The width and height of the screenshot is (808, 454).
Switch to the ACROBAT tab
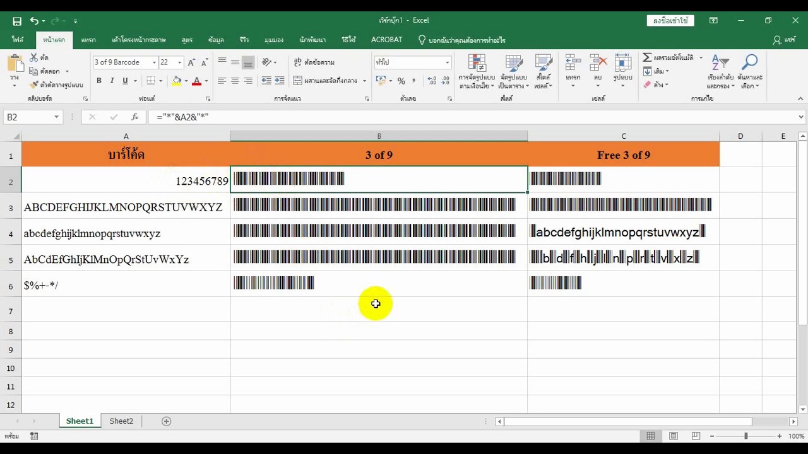click(x=386, y=40)
